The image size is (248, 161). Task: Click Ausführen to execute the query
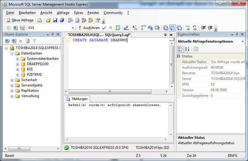coord(89,28)
